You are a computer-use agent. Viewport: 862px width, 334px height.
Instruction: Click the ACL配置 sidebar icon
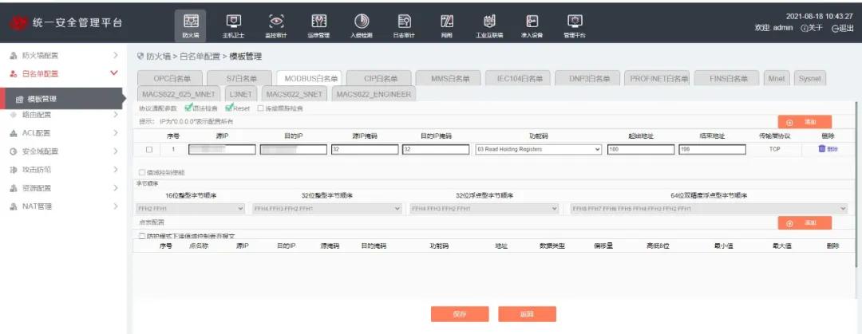coord(14,133)
